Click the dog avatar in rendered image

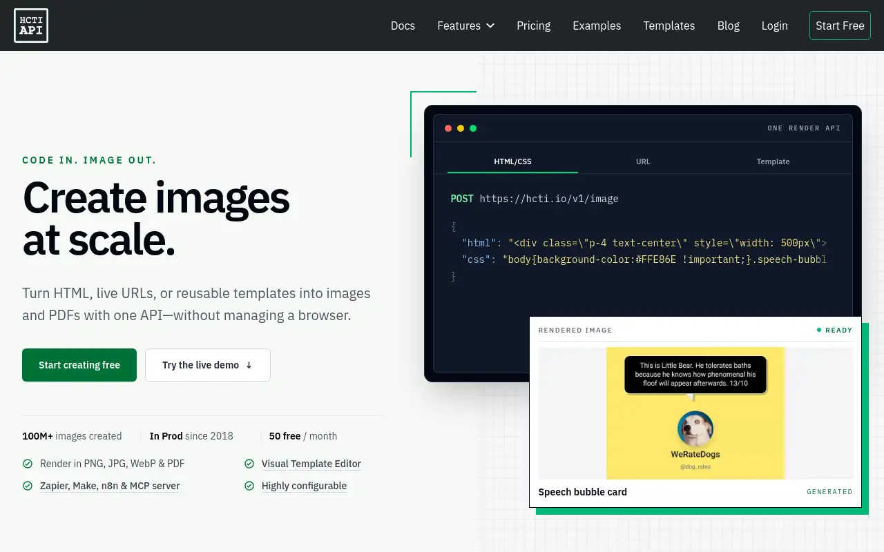pos(695,428)
